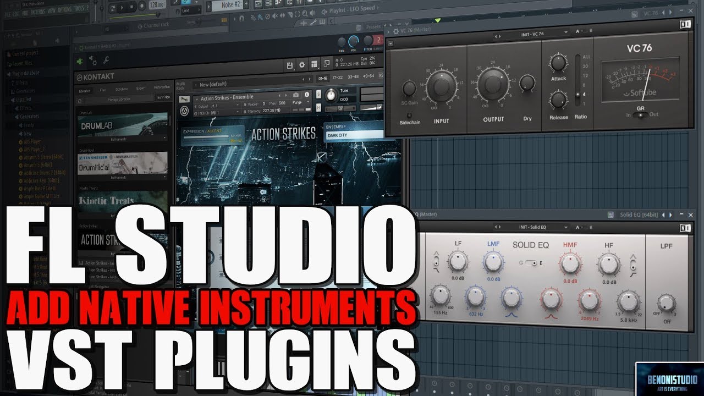Click Solid EQ LPF knob

click(x=665, y=303)
